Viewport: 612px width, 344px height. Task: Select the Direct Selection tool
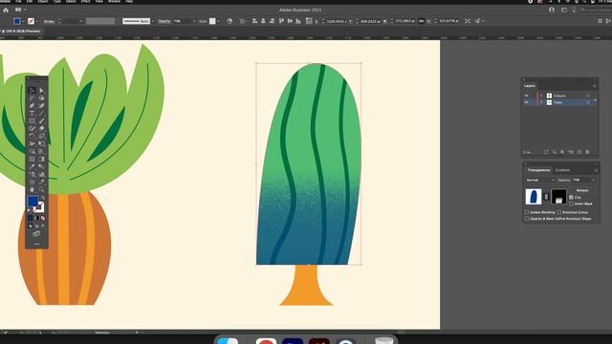pos(41,91)
